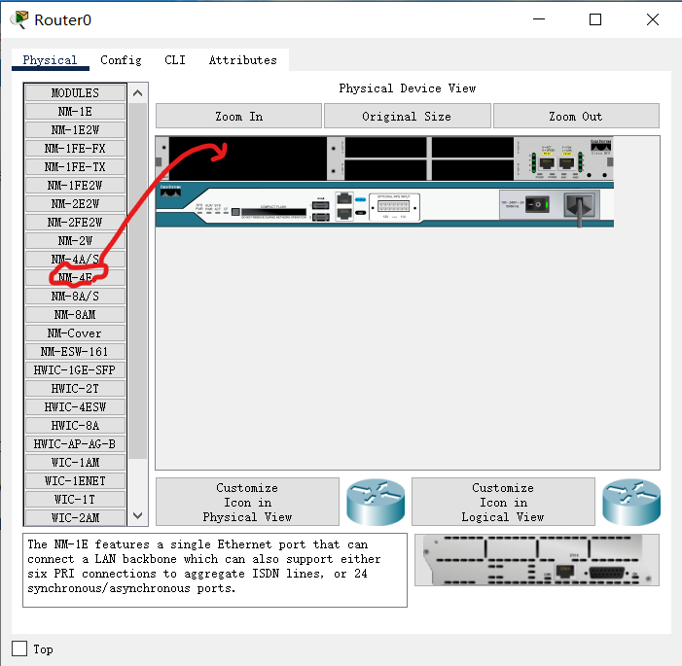This screenshot has height=666, width=682.
Task: Select the NM-4A/S module
Action: [75, 260]
